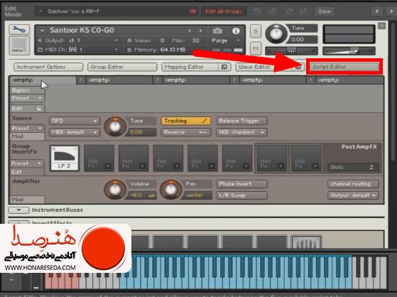Open the Mod tab under Source
The width and height of the screenshot is (397, 297).
point(27,136)
